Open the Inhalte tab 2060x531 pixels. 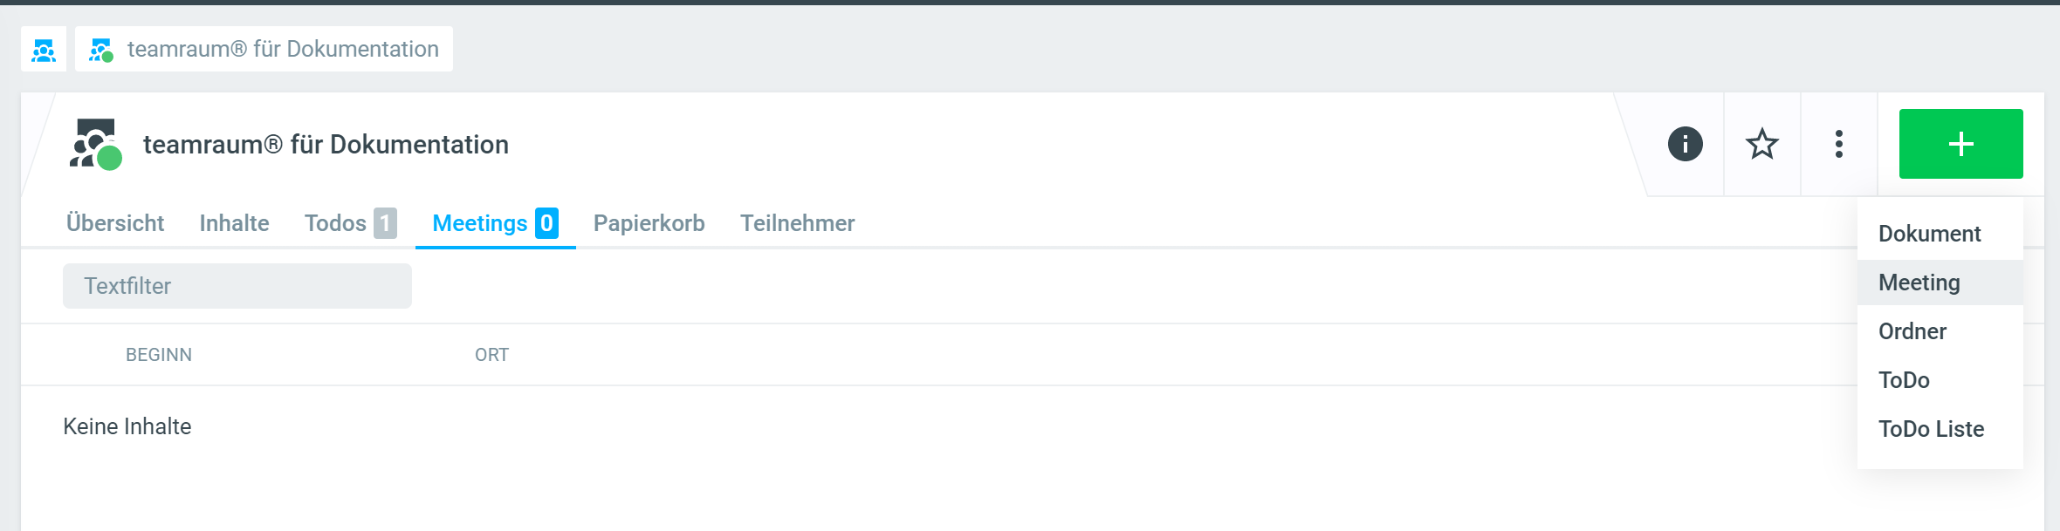[x=234, y=223]
